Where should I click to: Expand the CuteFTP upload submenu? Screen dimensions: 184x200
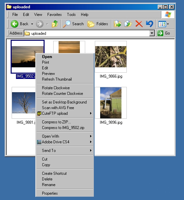[x=65, y=113]
